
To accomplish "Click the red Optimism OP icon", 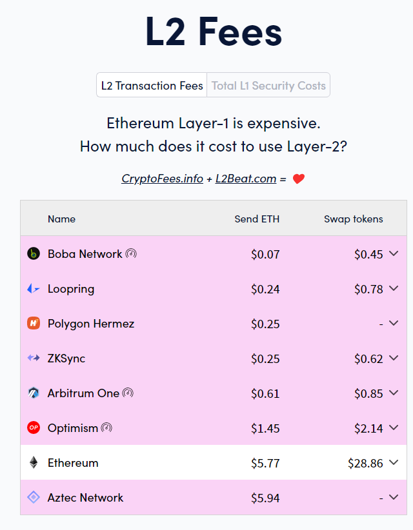I will point(34,427).
